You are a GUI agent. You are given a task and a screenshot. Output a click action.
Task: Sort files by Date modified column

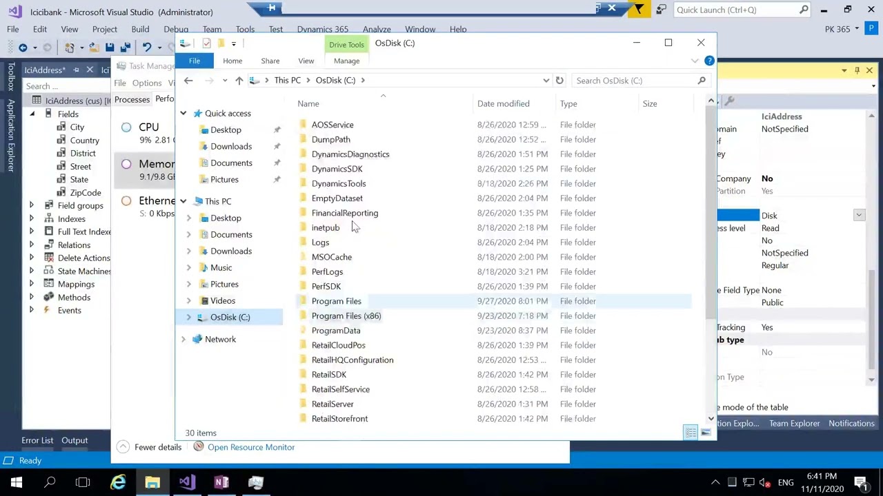click(x=504, y=103)
